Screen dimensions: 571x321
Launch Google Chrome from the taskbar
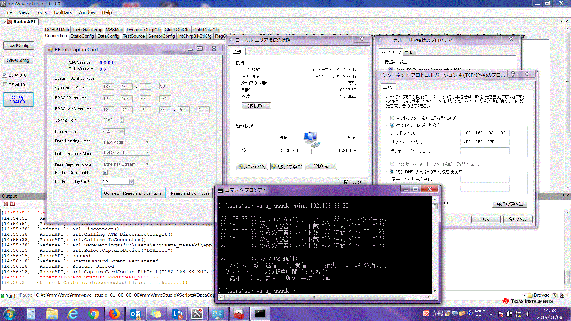pos(94,314)
